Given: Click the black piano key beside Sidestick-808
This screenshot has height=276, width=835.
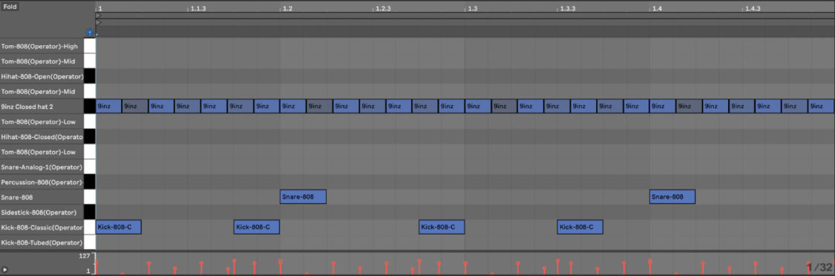Looking at the screenshot, I should click(90, 212).
